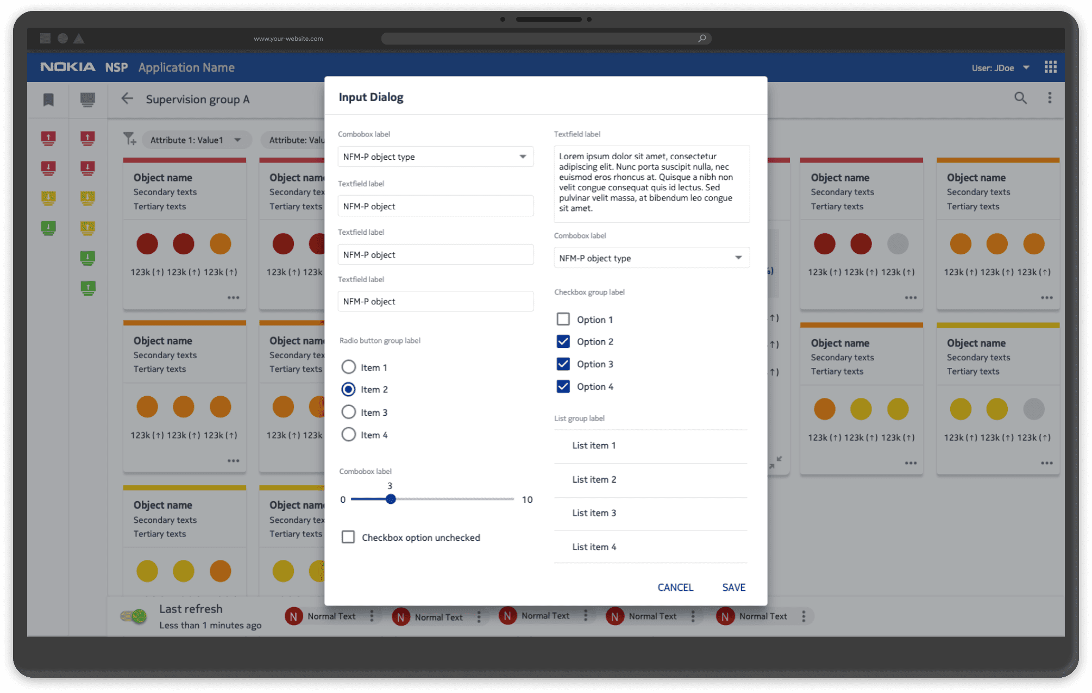This screenshot has width=1092, height=693.
Task: Open the overflow menu on first Object name card
Action: point(233,297)
